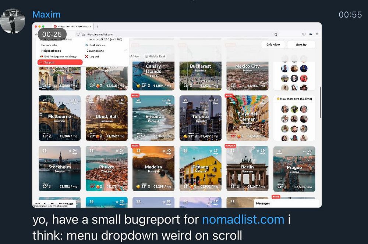Click the New members (512/mo) heading
Screen dimensions: 368x244
click(x=294, y=99)
